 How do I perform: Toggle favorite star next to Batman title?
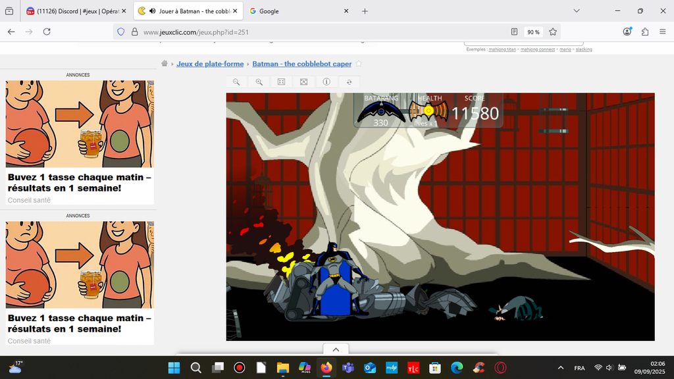pyautogui.click(x=359, y=64)
